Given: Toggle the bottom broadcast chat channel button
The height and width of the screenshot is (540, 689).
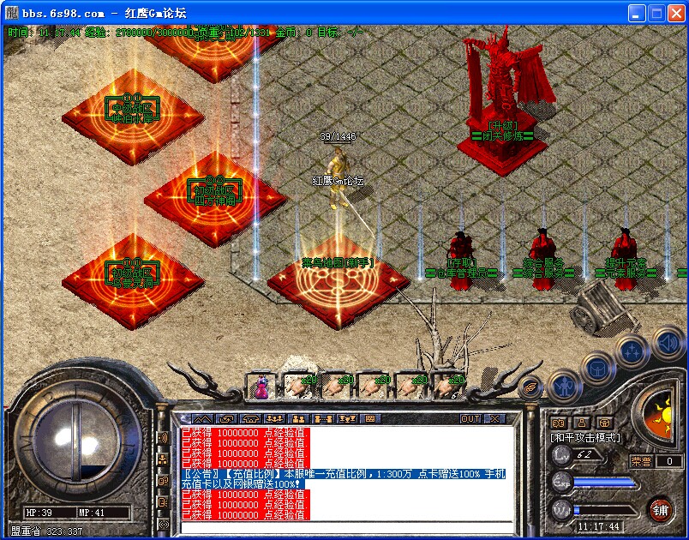Looking at the screenshot, I should point(164,524).
